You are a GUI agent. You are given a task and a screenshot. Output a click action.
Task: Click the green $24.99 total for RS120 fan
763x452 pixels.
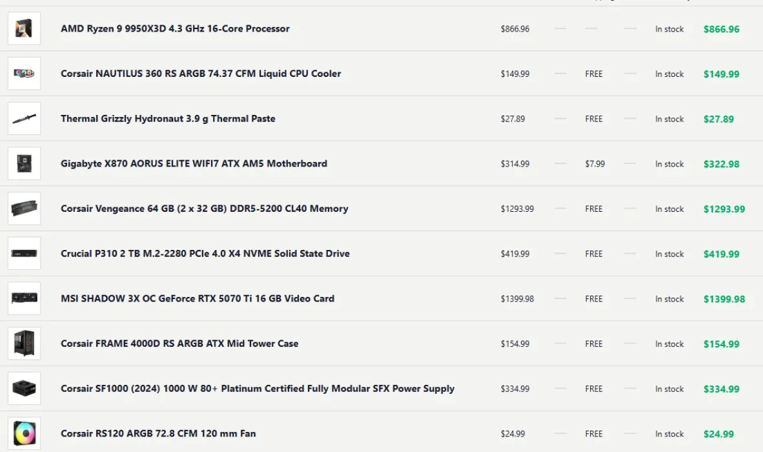(718, 434)
